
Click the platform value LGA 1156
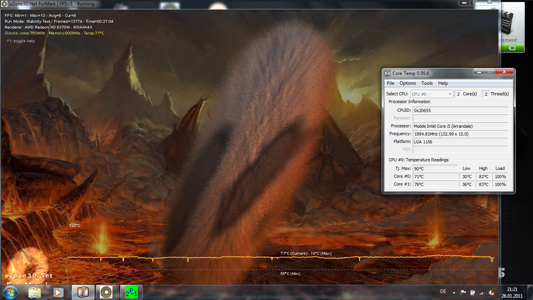click(461, 142)
